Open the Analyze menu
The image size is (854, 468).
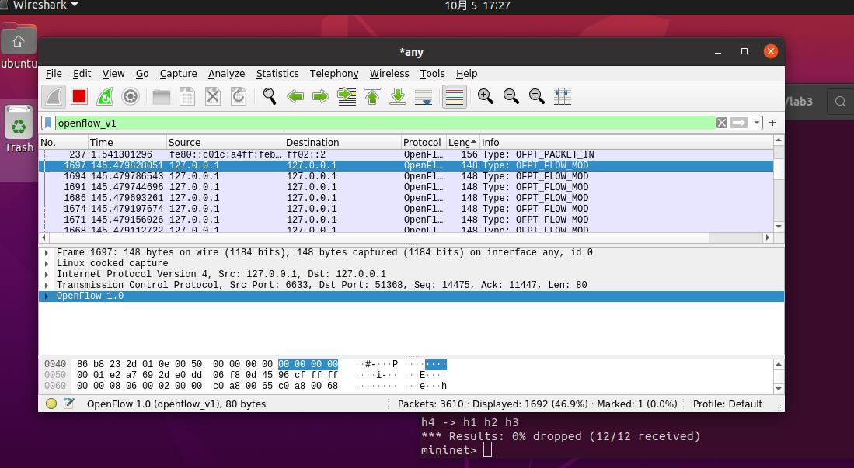tap(226, 74)
